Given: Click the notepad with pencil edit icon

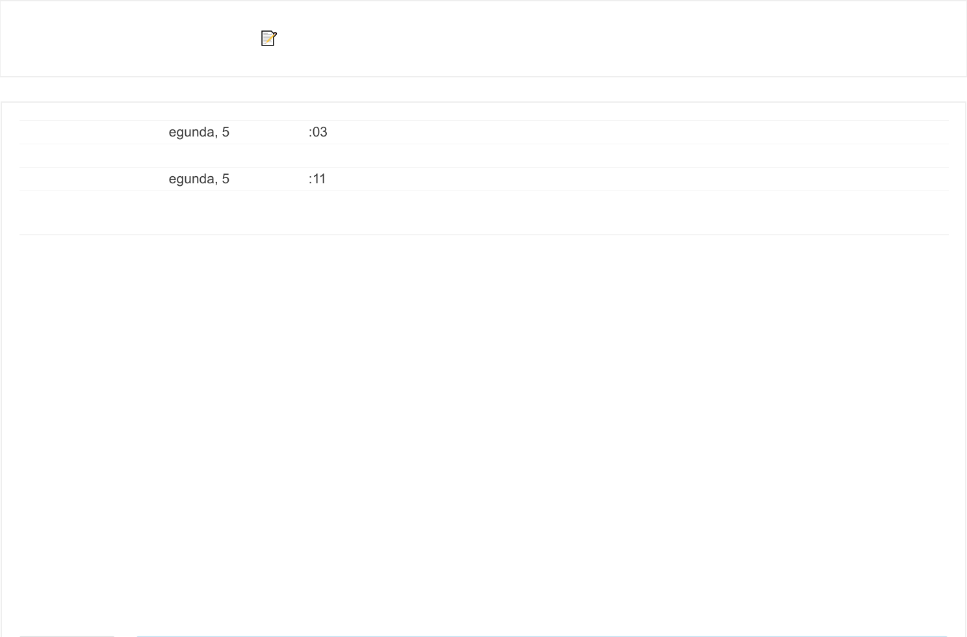Looking at the screenshot, I should (x=268, y=39).
